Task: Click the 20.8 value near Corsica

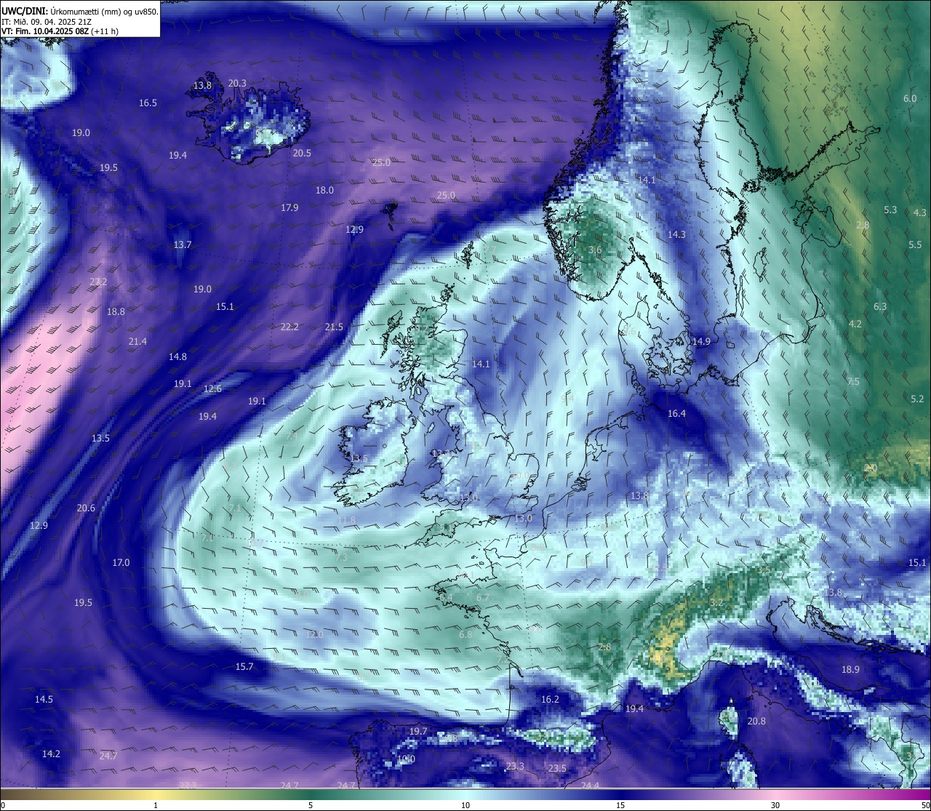Action: 756,722
